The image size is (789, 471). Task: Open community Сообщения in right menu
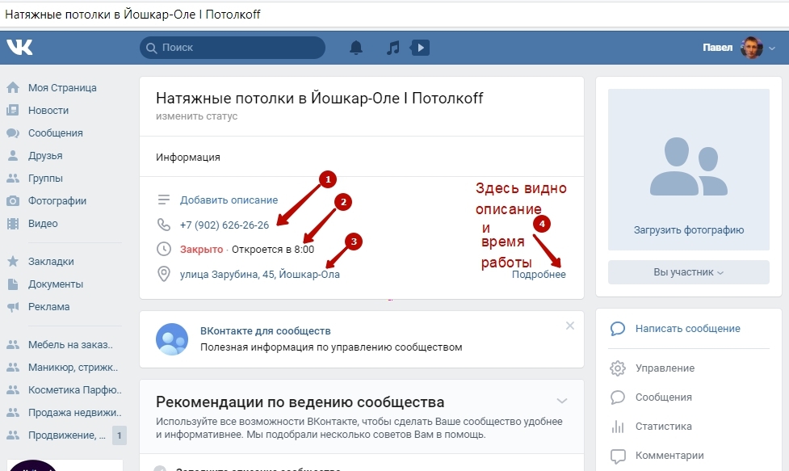[663, 397]
